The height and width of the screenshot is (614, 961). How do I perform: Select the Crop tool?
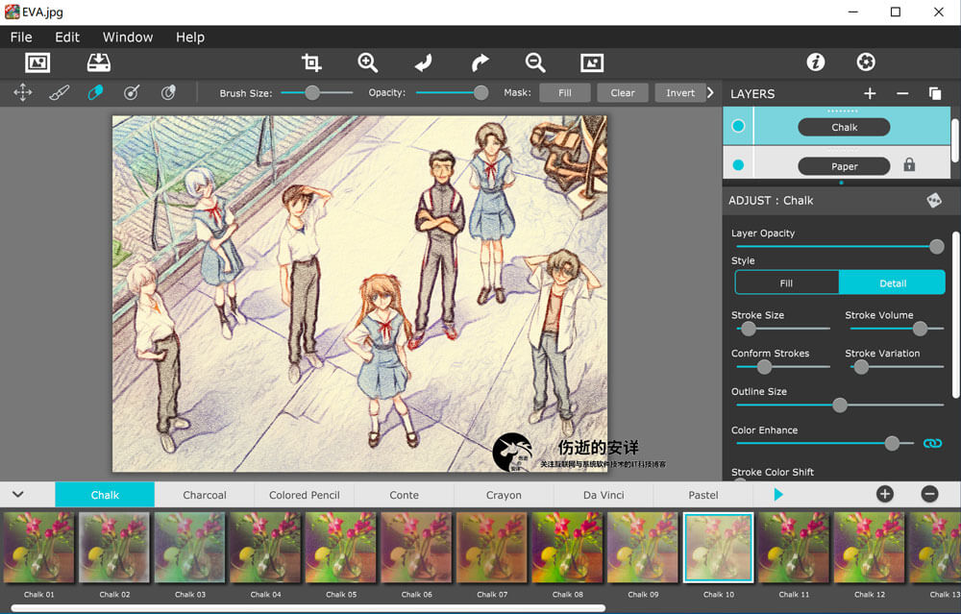[x=311, y=62]
